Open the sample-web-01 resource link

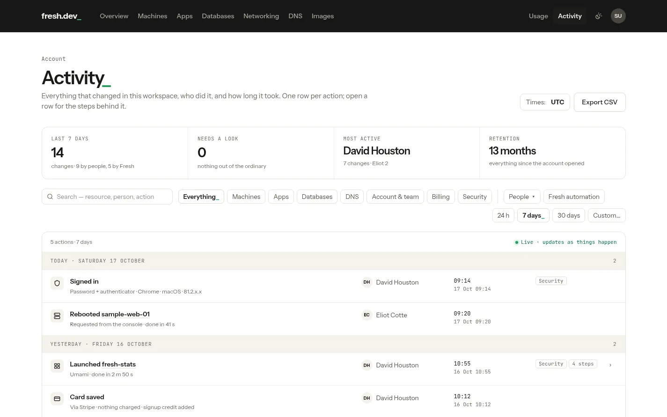point(125,314)
